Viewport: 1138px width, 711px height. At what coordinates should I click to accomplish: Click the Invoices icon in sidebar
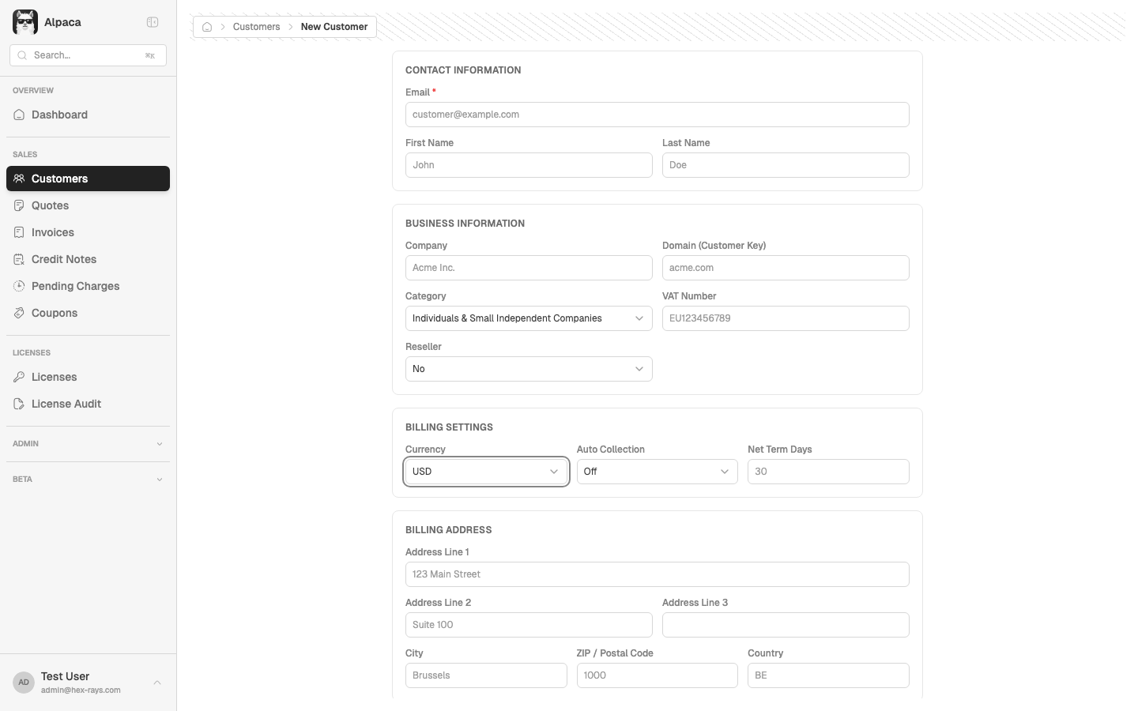[x=19, y=232]
